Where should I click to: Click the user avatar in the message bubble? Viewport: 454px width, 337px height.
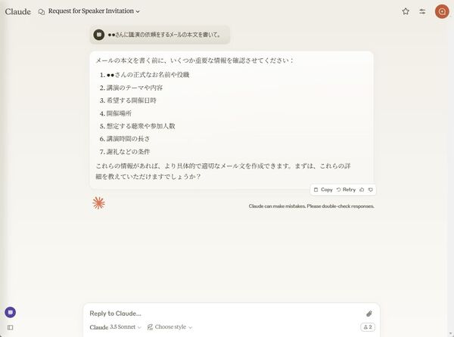pos(98,35)
